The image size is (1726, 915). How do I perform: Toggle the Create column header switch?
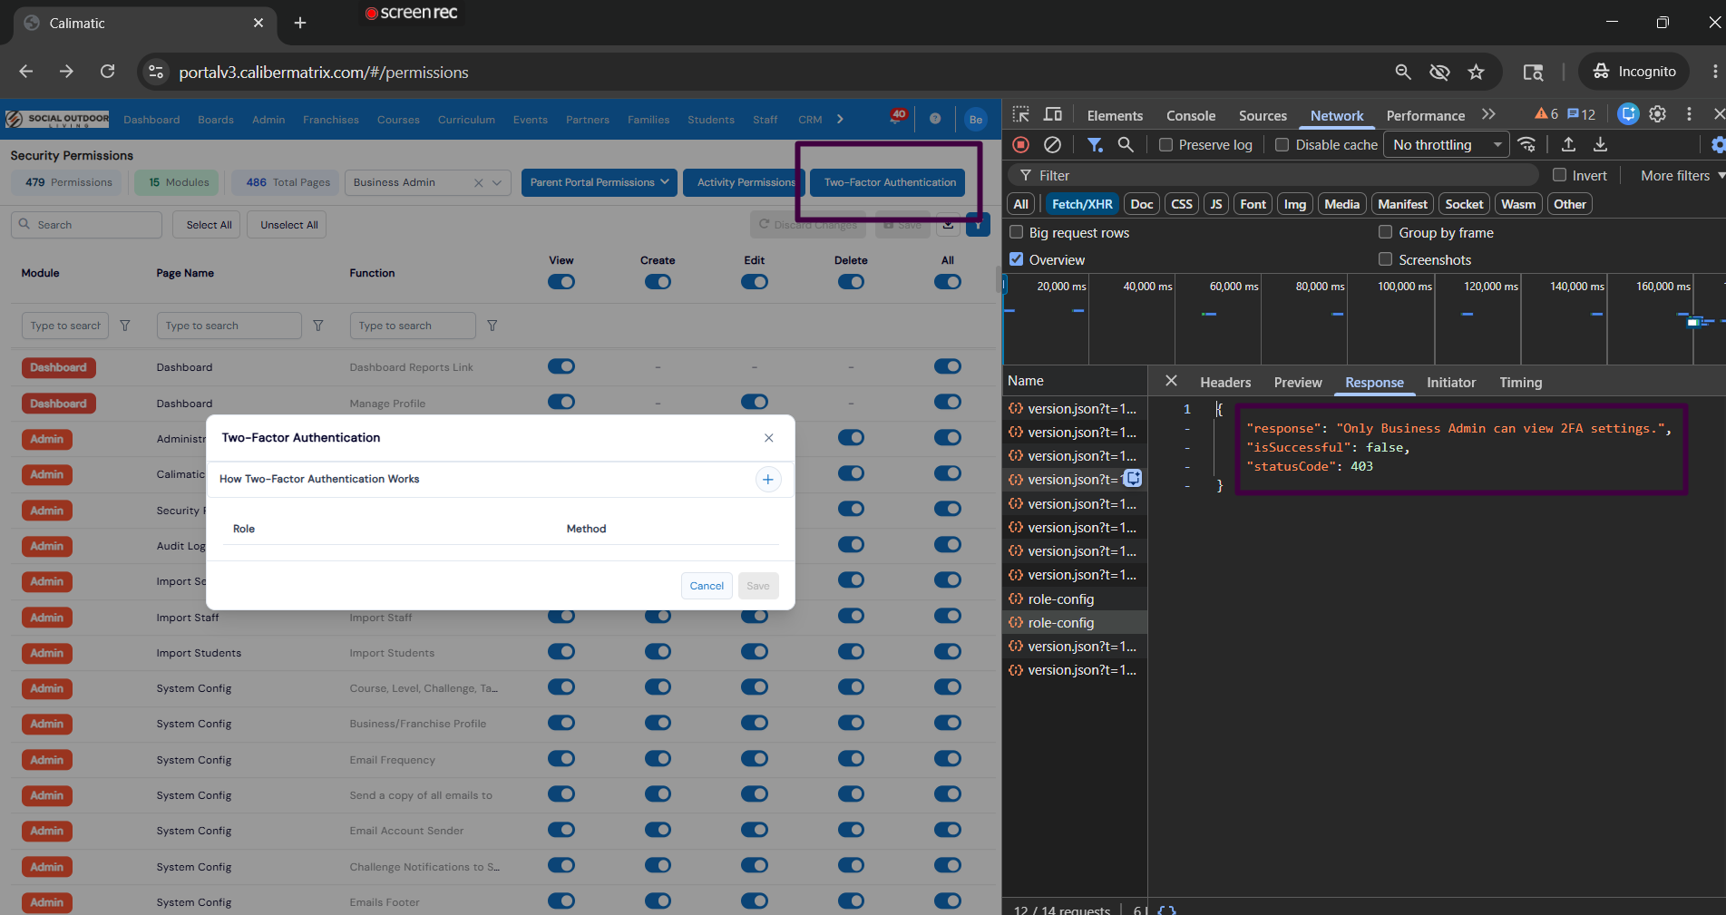point(658,282)
